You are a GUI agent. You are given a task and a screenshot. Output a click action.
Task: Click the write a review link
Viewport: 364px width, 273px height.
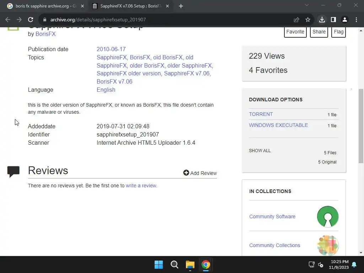click(x=141, y=186)
